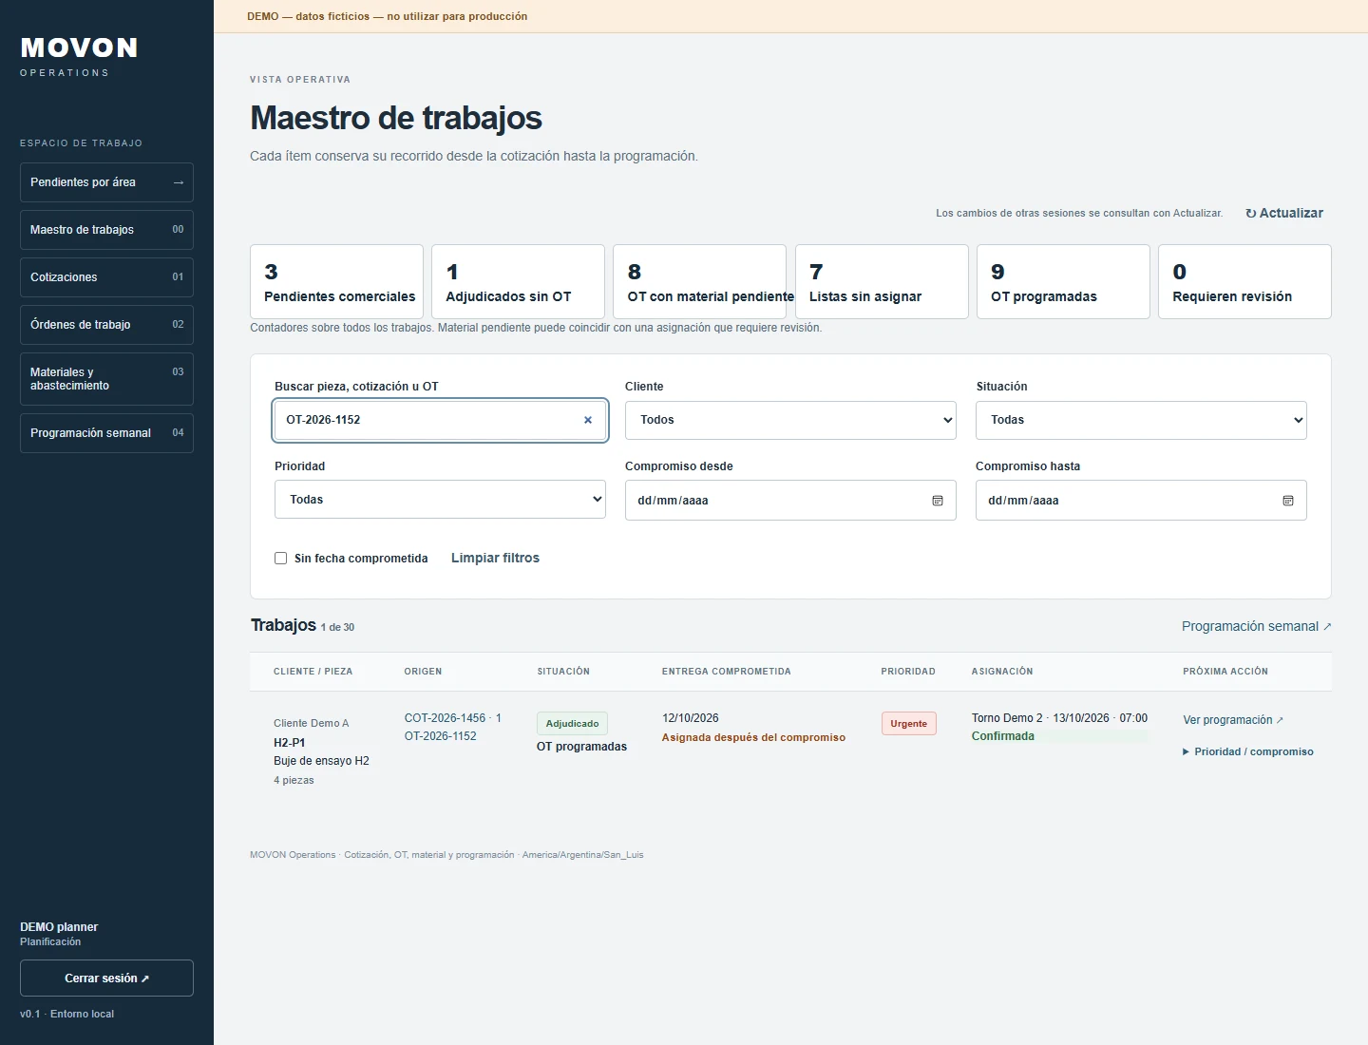
Task: Open work order OT-2026-1152 link
Action: click(441, 736)
